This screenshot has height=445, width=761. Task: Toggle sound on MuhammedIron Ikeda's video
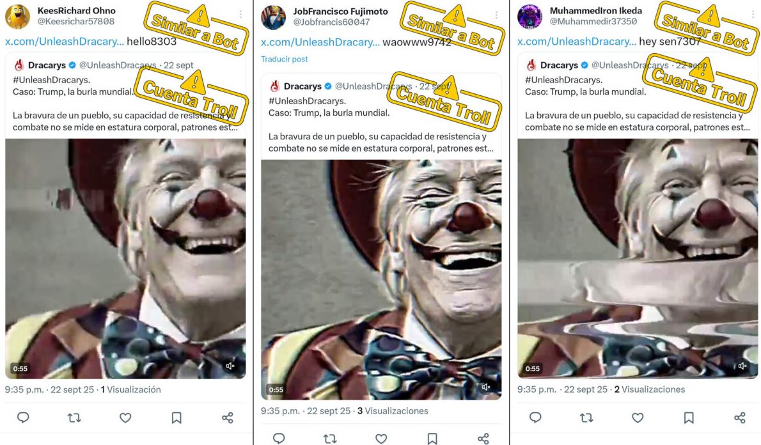pos(742,366)
